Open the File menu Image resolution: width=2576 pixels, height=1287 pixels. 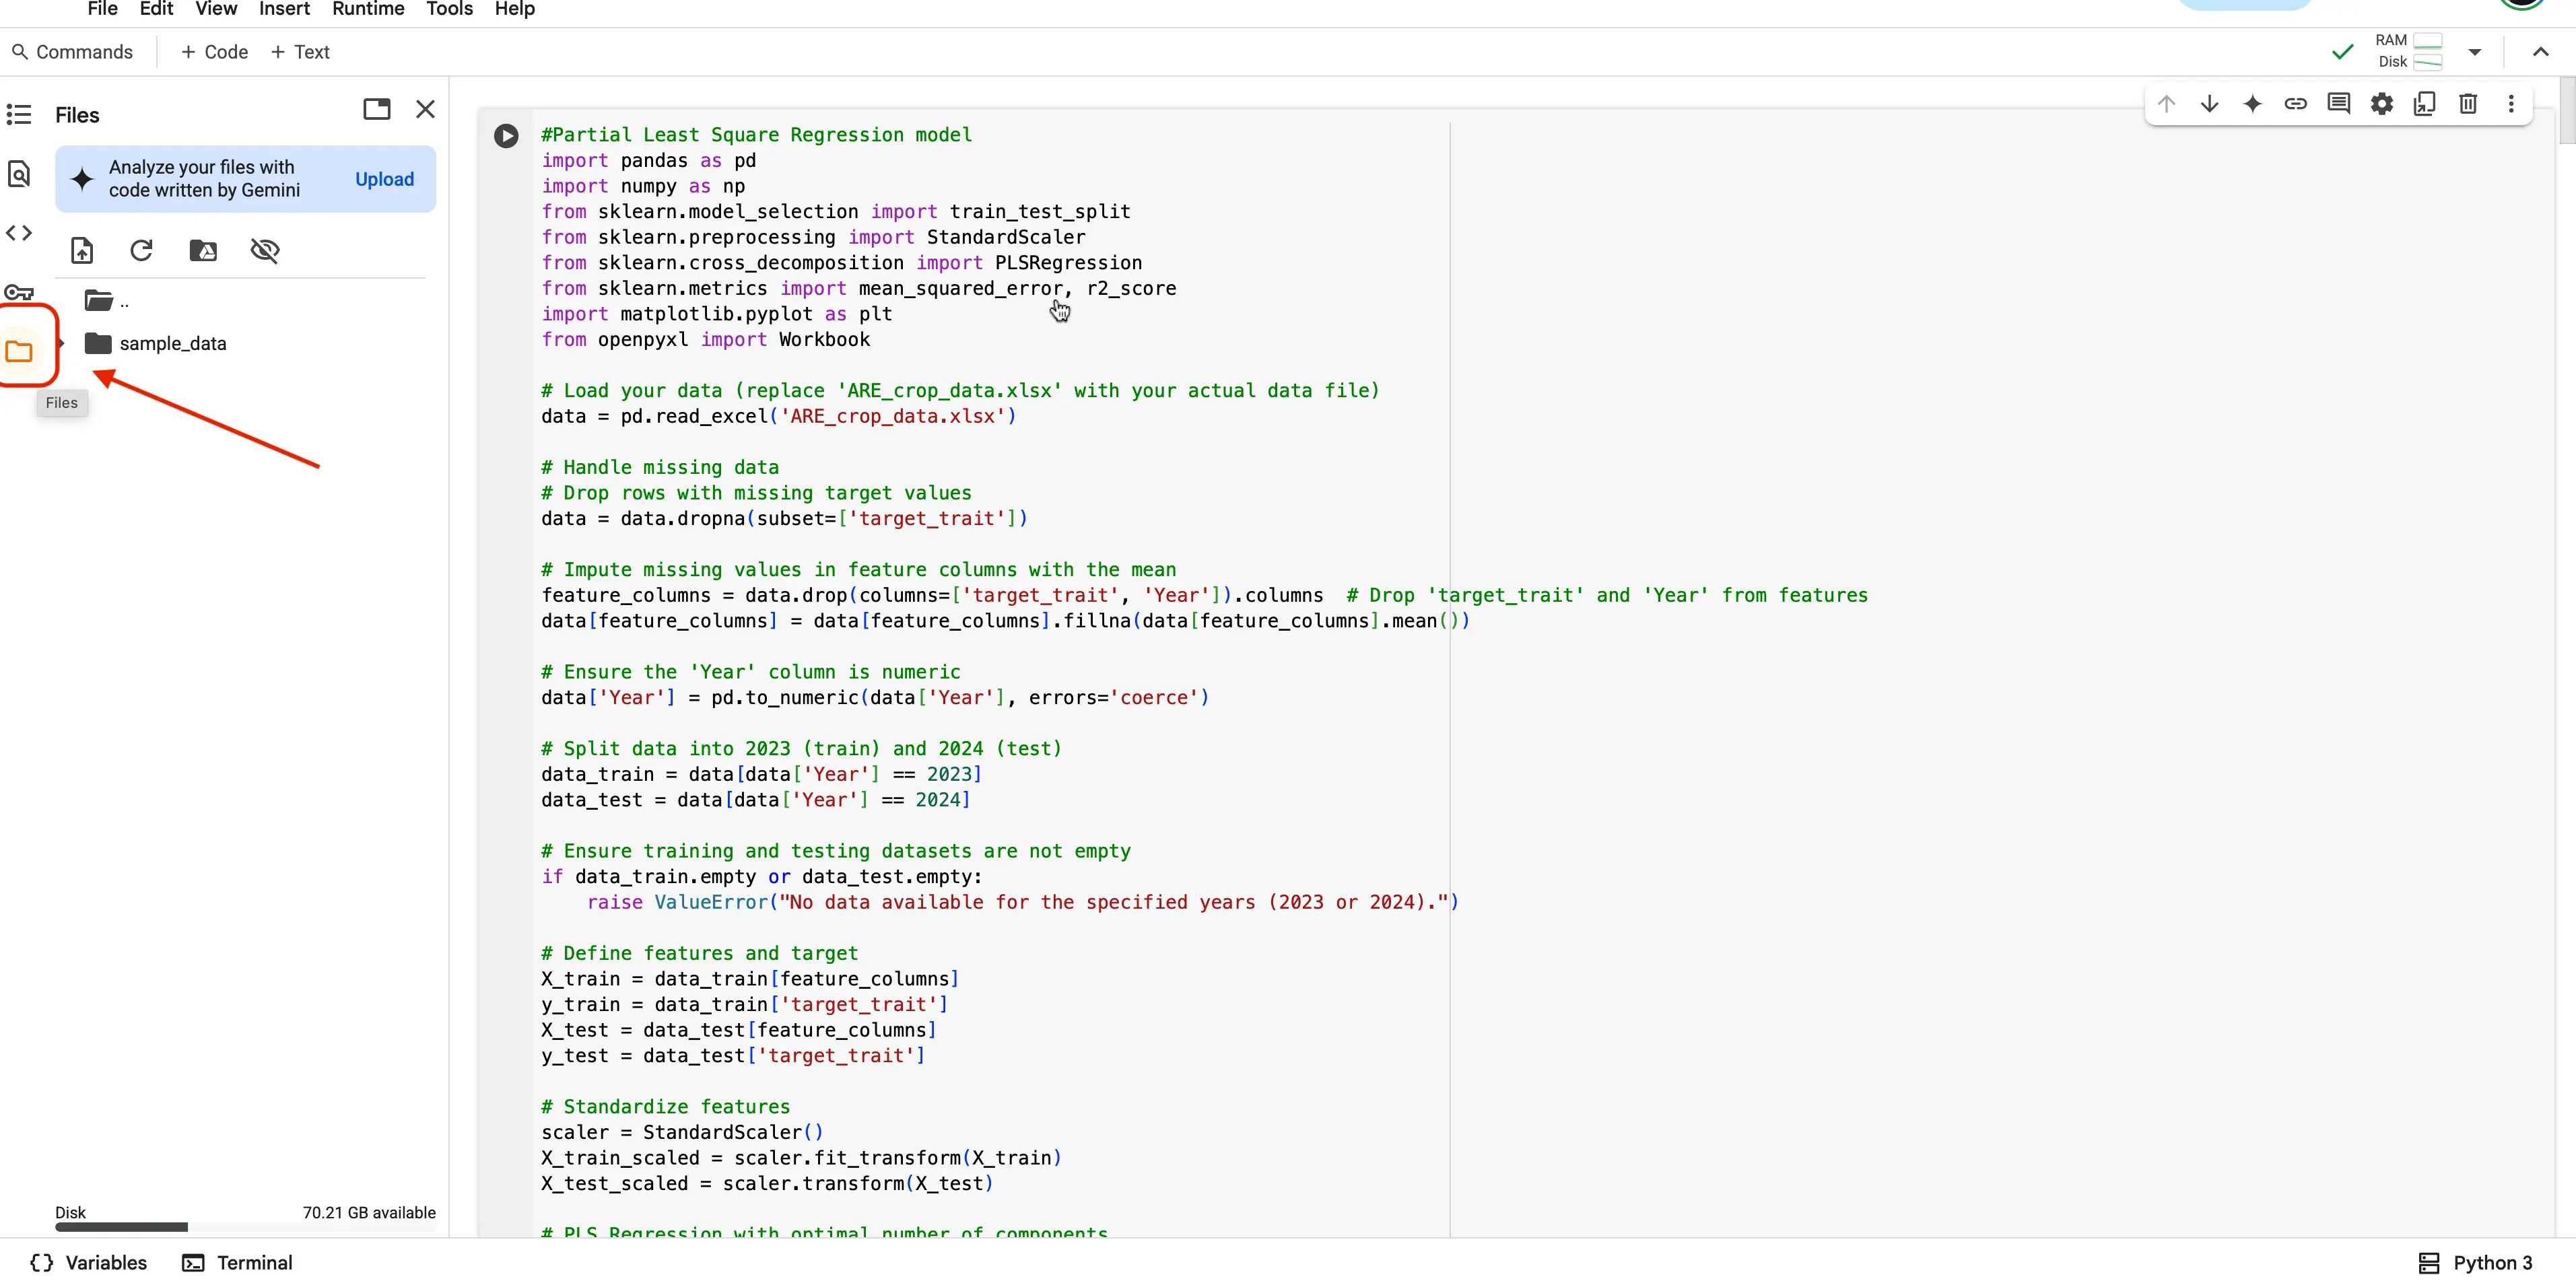[102, 9]
